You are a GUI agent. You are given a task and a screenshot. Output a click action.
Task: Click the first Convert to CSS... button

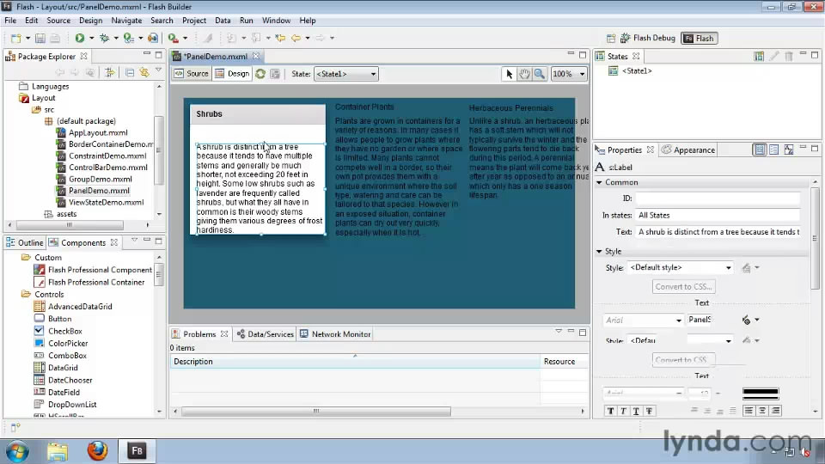coord(683,287)
